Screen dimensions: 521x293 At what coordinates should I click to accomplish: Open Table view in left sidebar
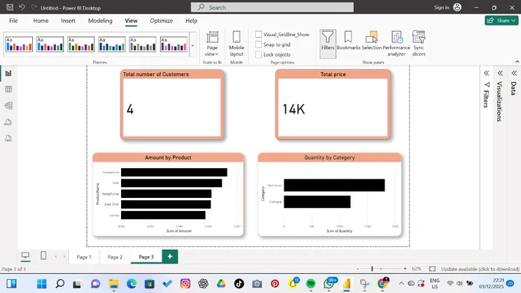(8, 89)
